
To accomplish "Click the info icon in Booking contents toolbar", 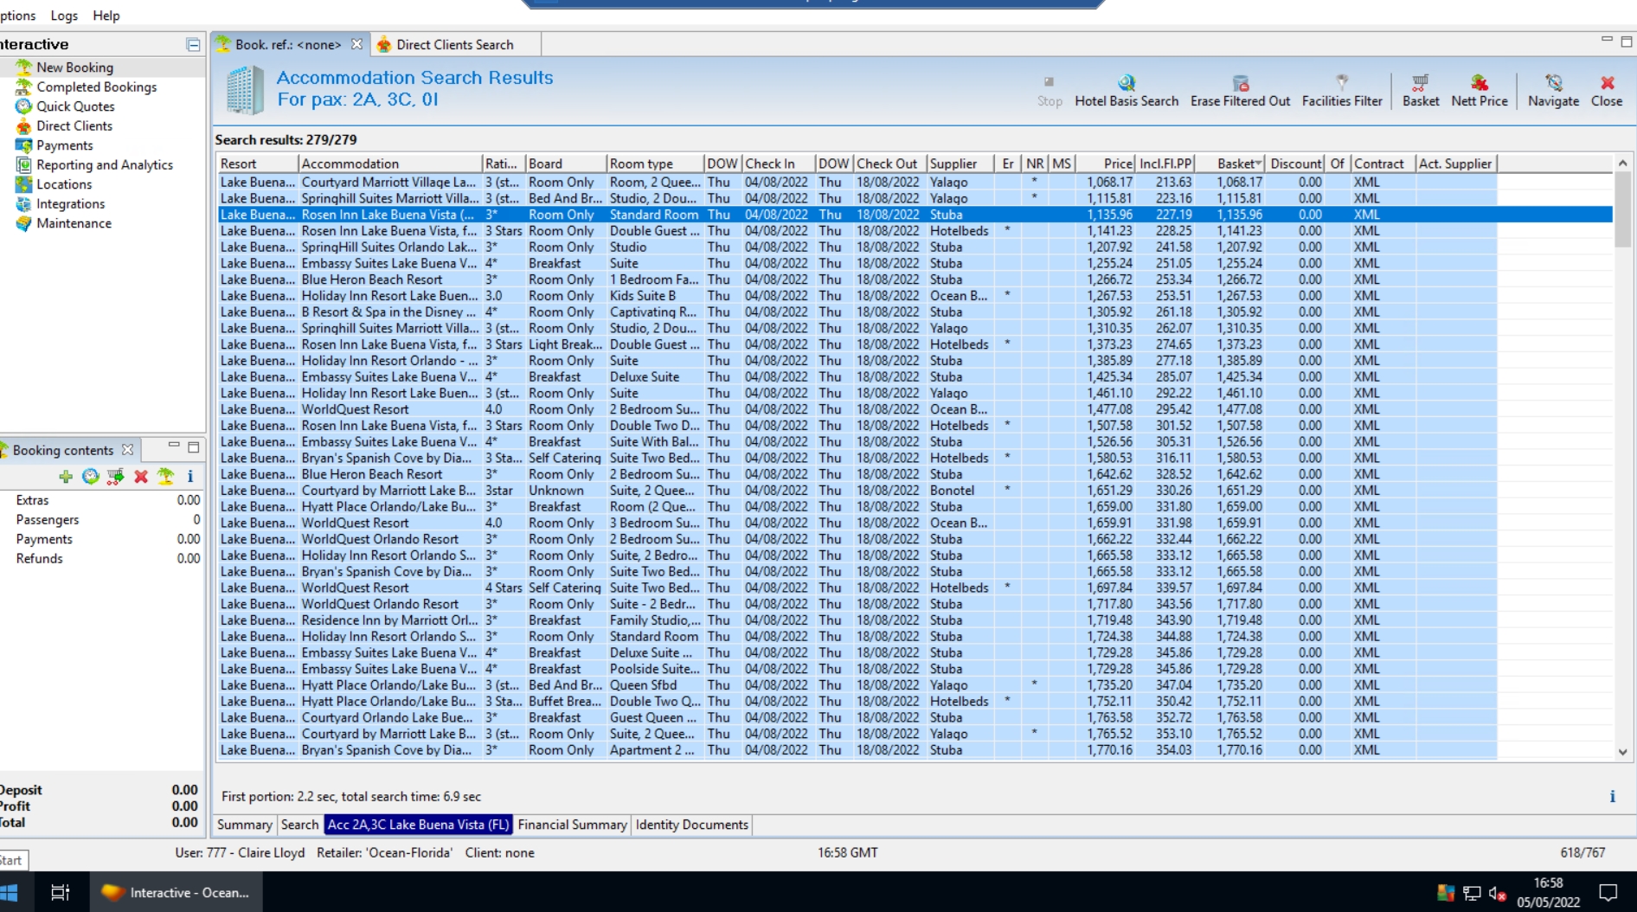I will 190,477.
